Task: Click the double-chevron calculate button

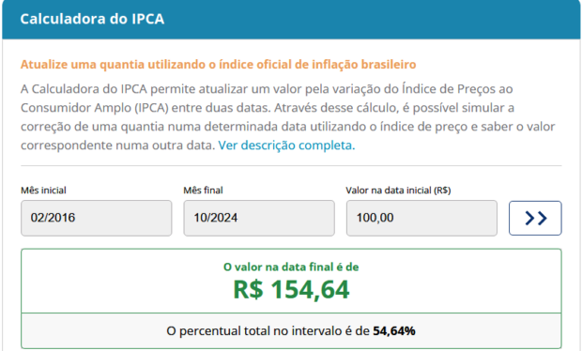Action: pos(535,218)
